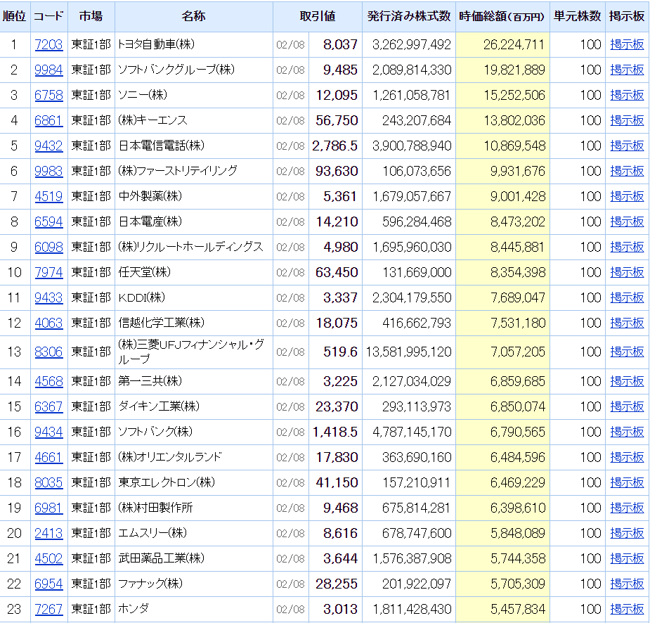Open stock code 2413 link

[x=48, y=533]
